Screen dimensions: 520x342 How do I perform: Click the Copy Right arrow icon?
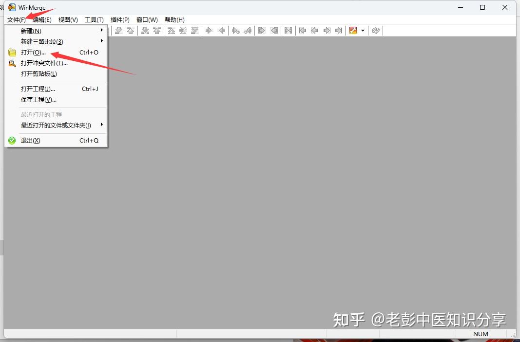point(209,31)
